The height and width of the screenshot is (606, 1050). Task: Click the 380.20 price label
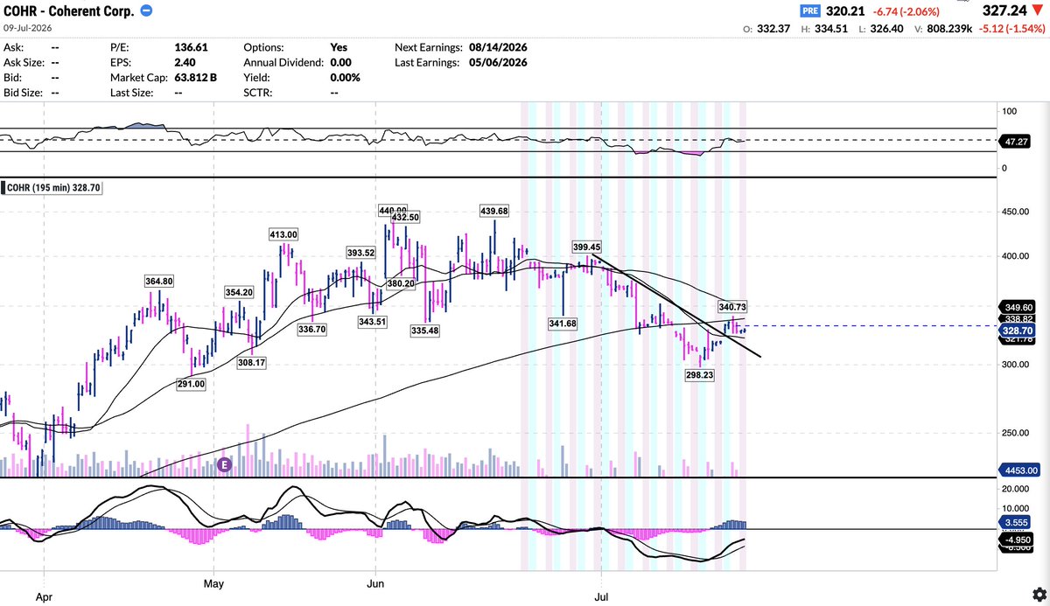point(401,283)
